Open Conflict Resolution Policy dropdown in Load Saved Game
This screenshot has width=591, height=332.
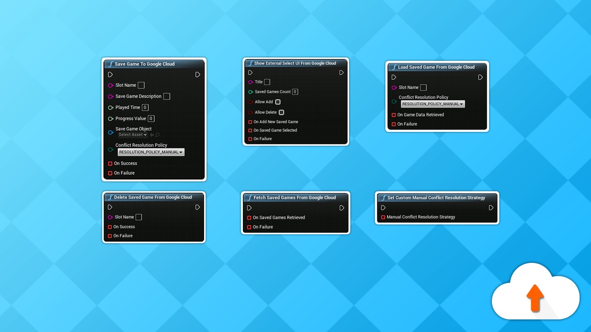433,104
